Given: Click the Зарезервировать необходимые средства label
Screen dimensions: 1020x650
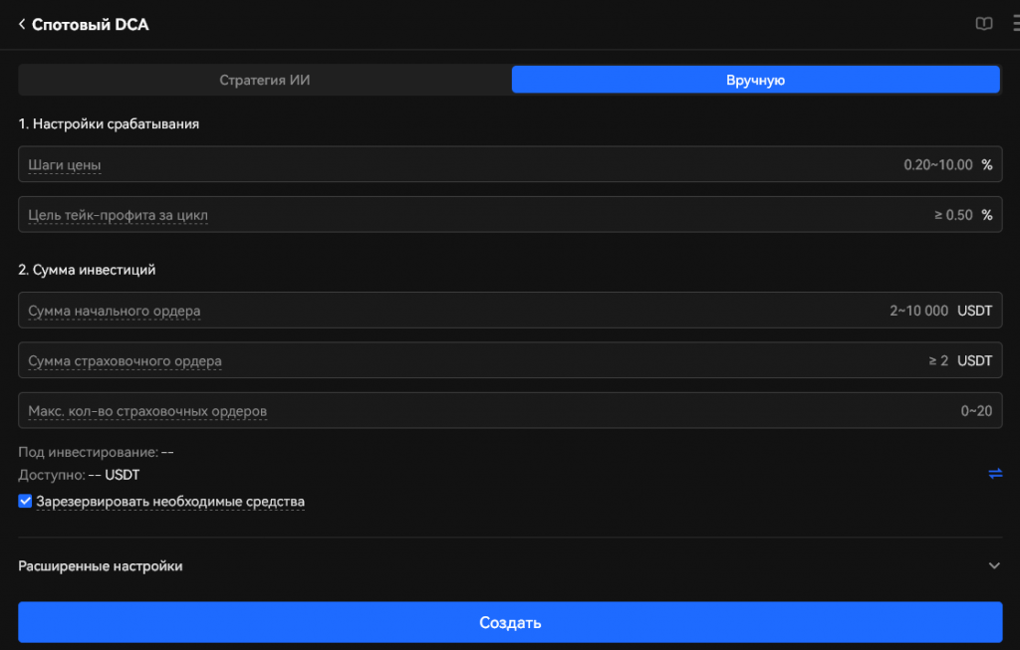Looking at the screenshot, I should 170,502.
